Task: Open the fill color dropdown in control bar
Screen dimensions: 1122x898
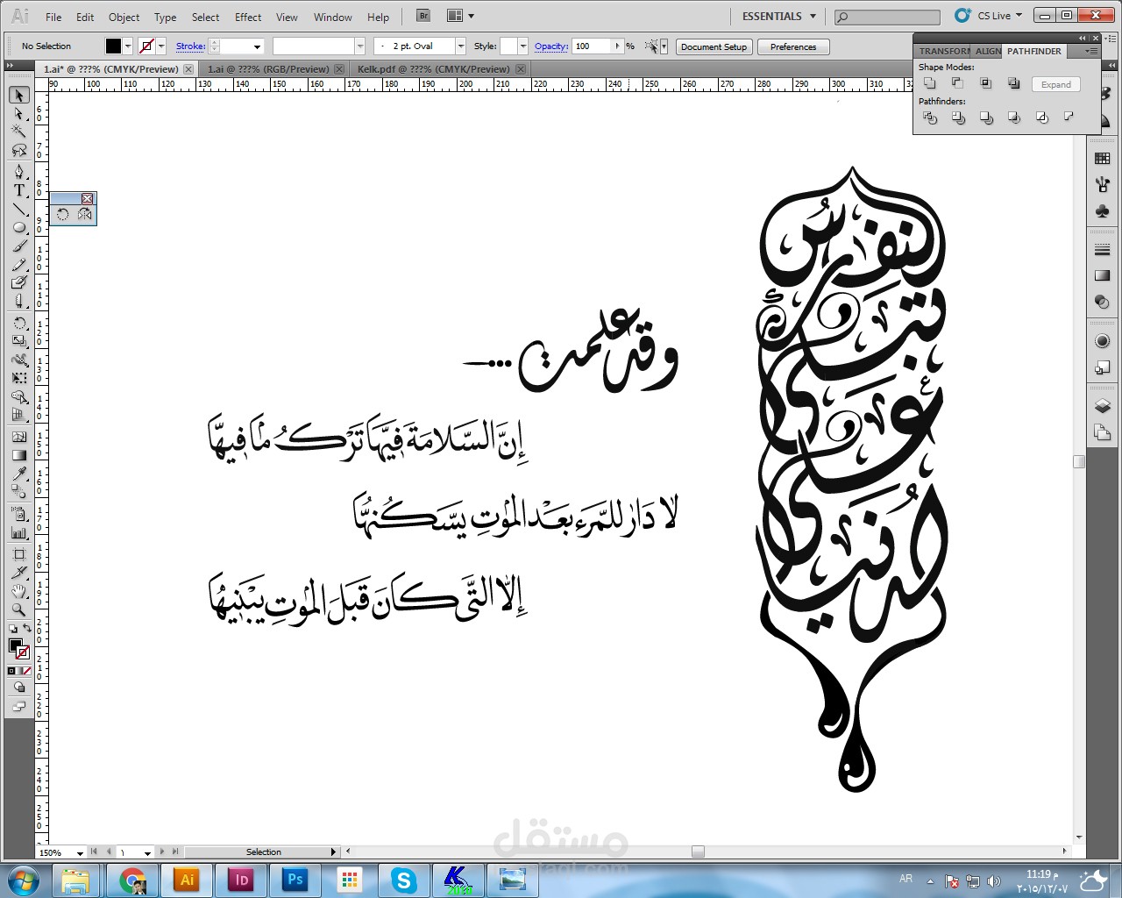Action: 128,46
